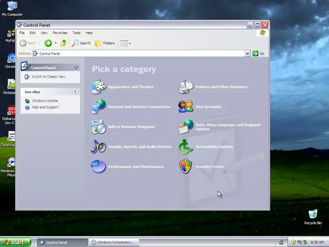Switch to Windows Component taskbar button
Viewport: 329px width, 247px height.
click(114, 242)
